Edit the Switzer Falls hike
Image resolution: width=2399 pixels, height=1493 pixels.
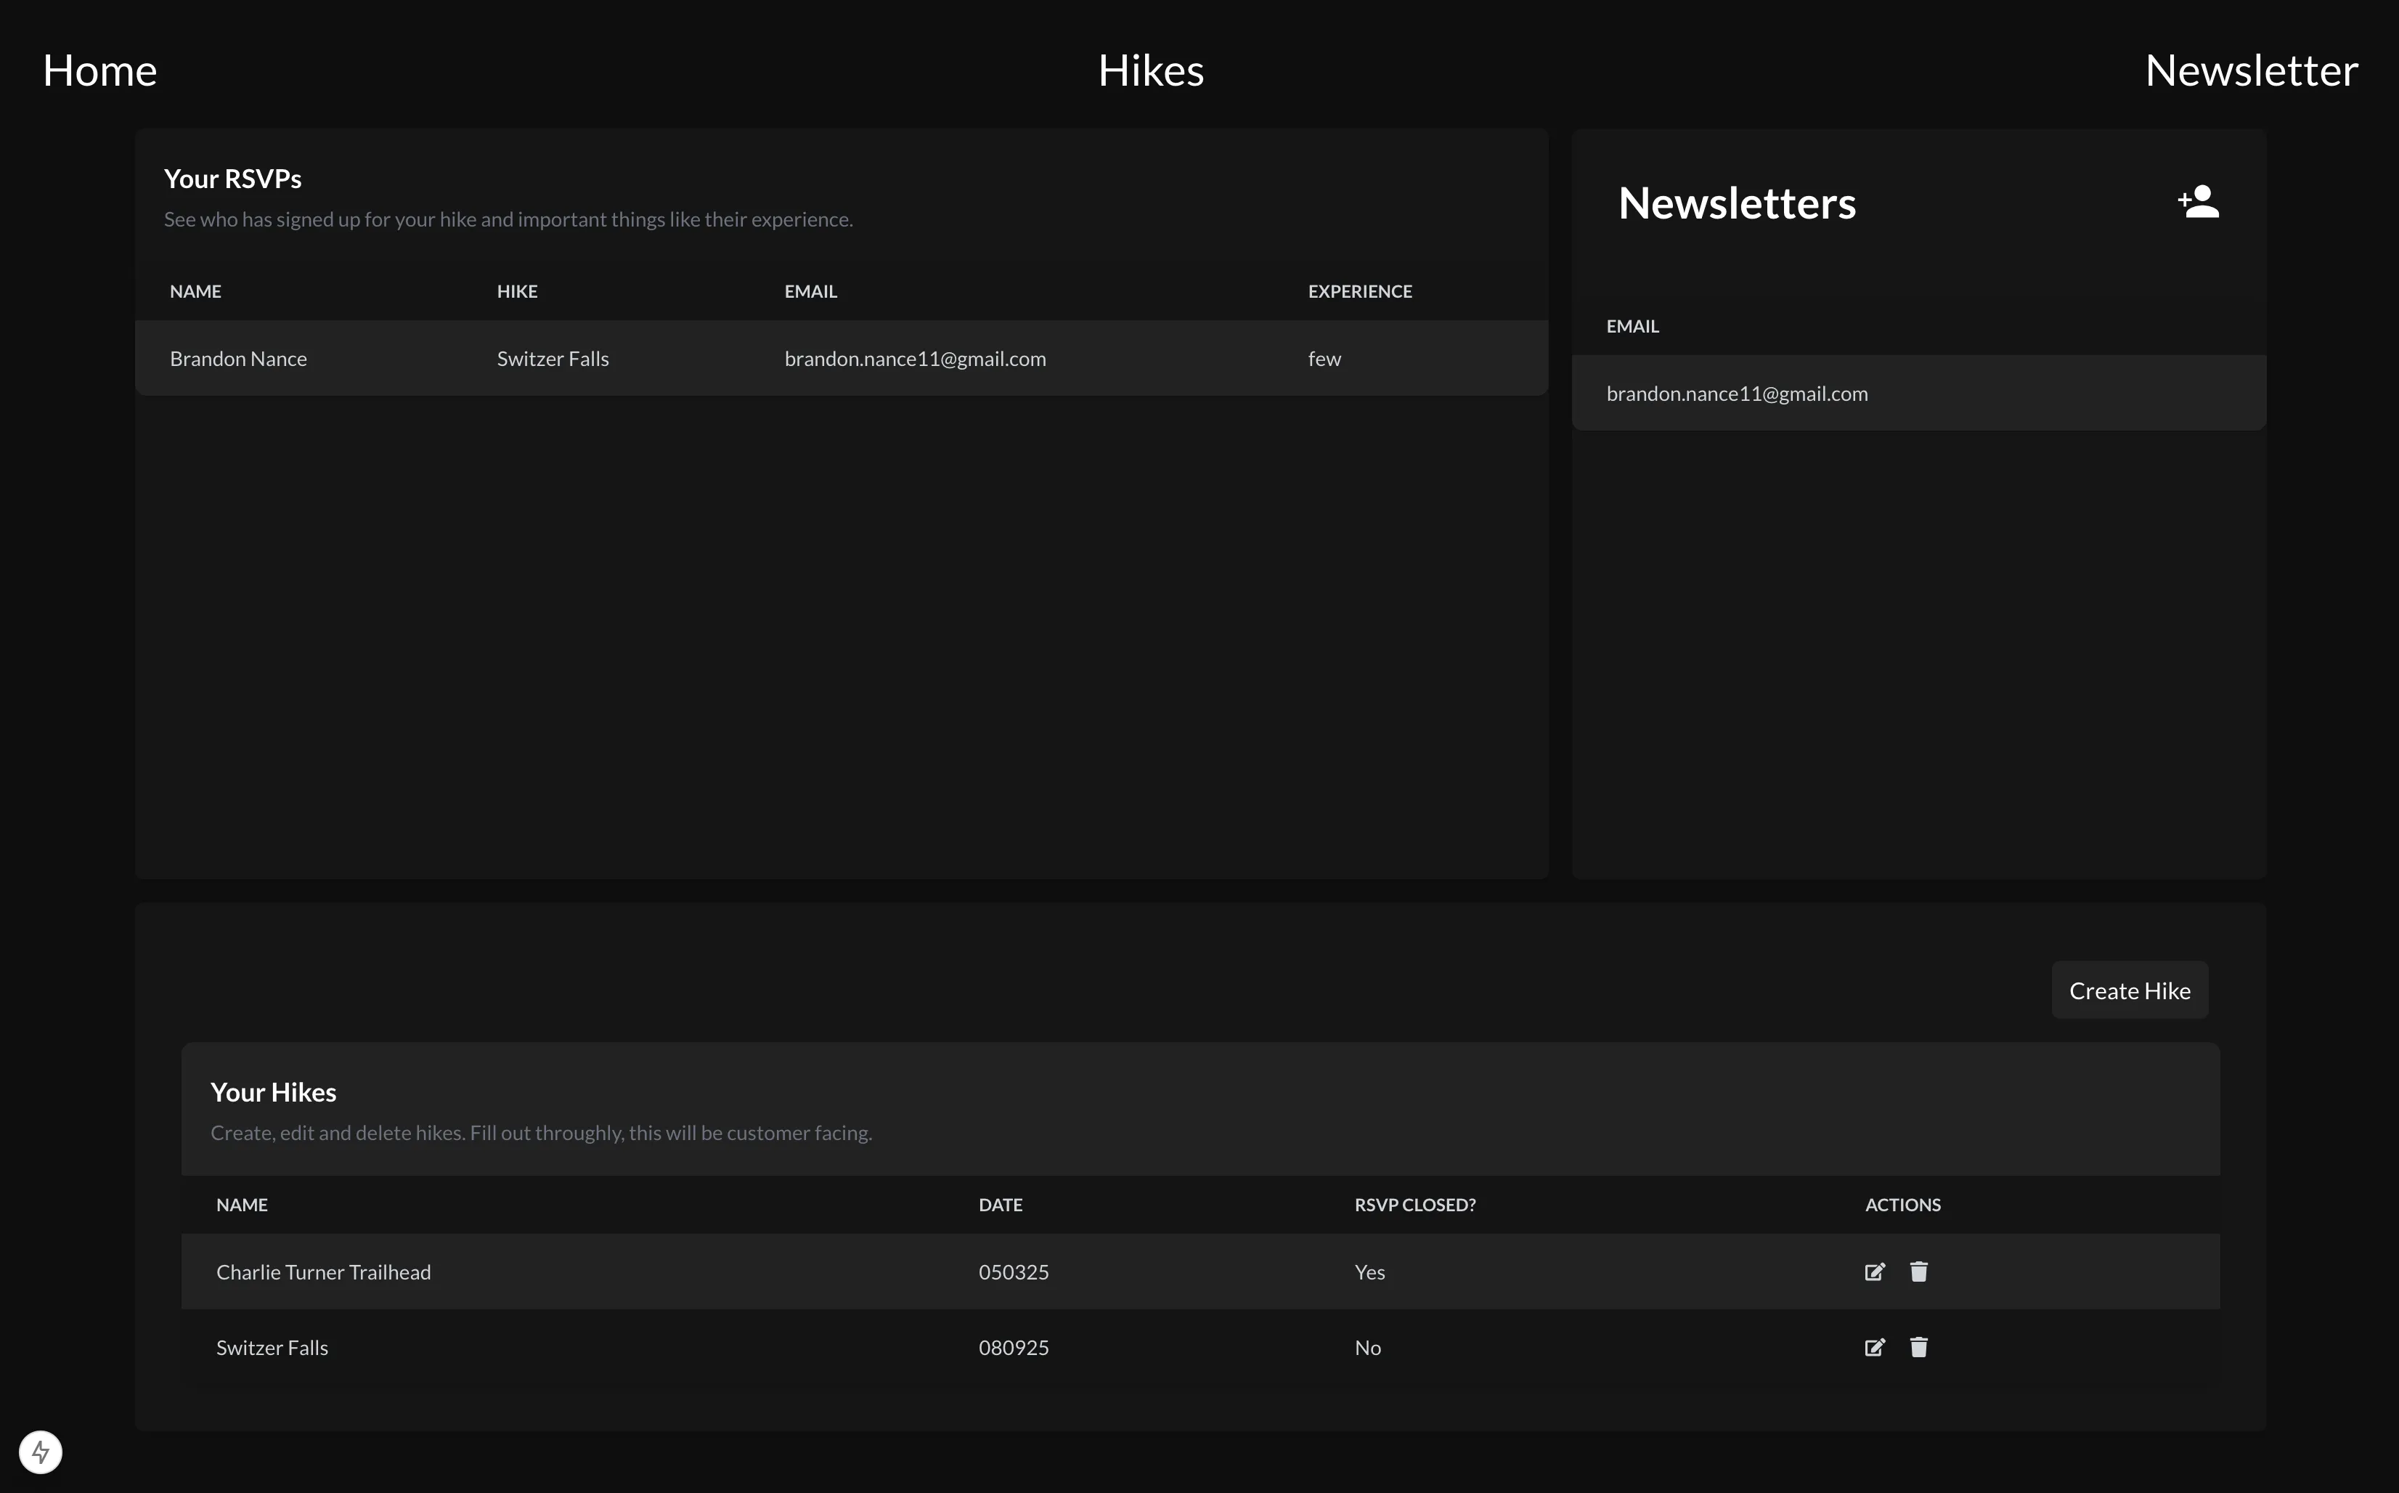pos(1874,1348)
